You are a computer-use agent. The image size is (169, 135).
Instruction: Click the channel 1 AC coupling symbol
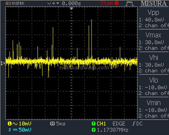15,124
